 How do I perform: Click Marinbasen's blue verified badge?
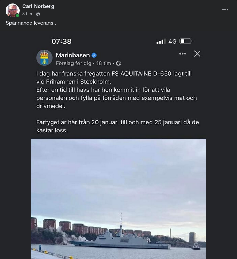pos(94,55)
